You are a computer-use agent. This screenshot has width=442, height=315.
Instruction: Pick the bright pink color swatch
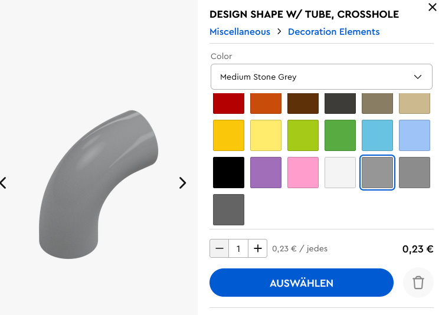pos(303,172)
